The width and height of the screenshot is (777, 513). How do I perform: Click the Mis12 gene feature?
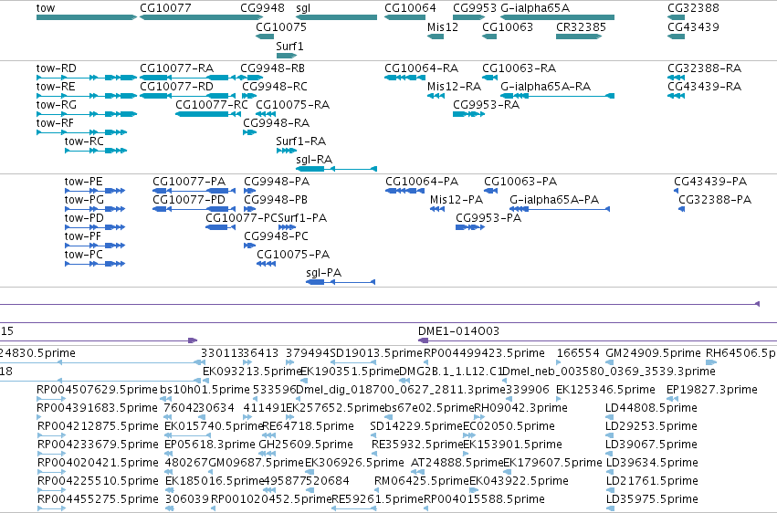click(436, 37)
